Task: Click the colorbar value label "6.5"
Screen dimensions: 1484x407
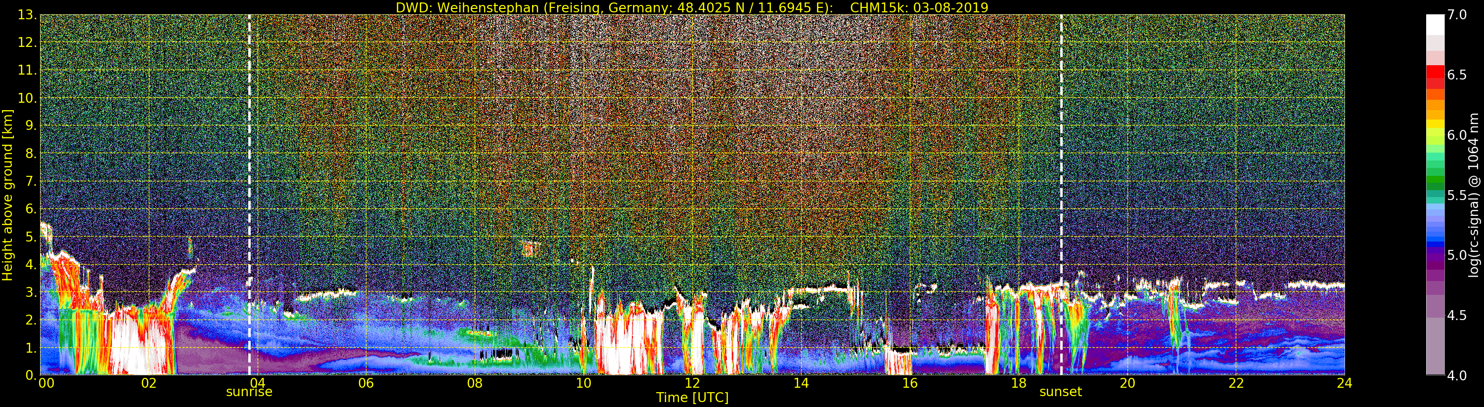Action: click(x=1457, y=75)
